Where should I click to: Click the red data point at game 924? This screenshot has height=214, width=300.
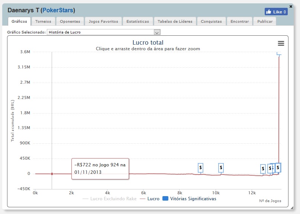point(52,174)
